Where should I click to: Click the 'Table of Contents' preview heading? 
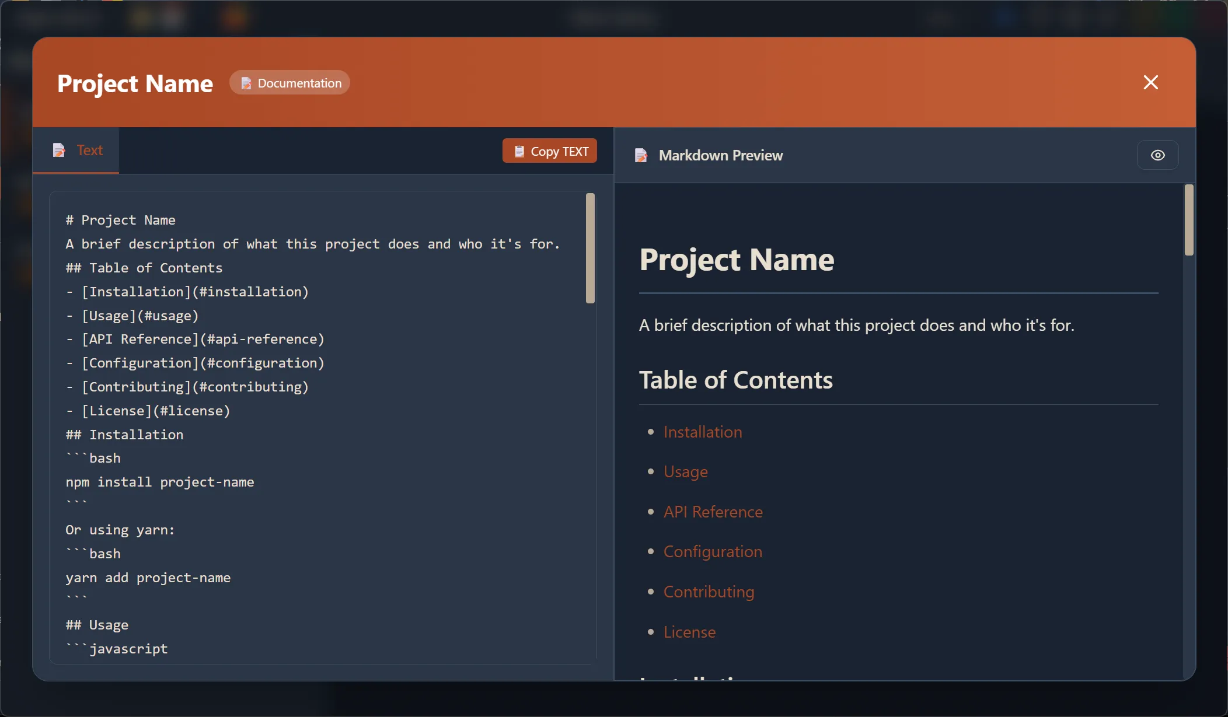(736, 380)
